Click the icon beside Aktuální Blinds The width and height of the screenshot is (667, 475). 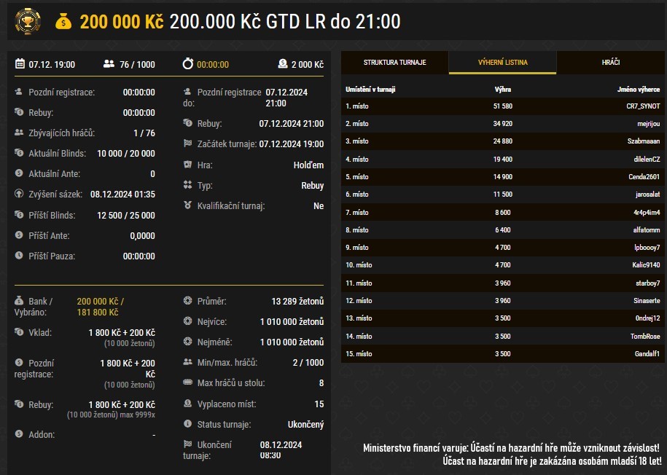click(19, 154)
